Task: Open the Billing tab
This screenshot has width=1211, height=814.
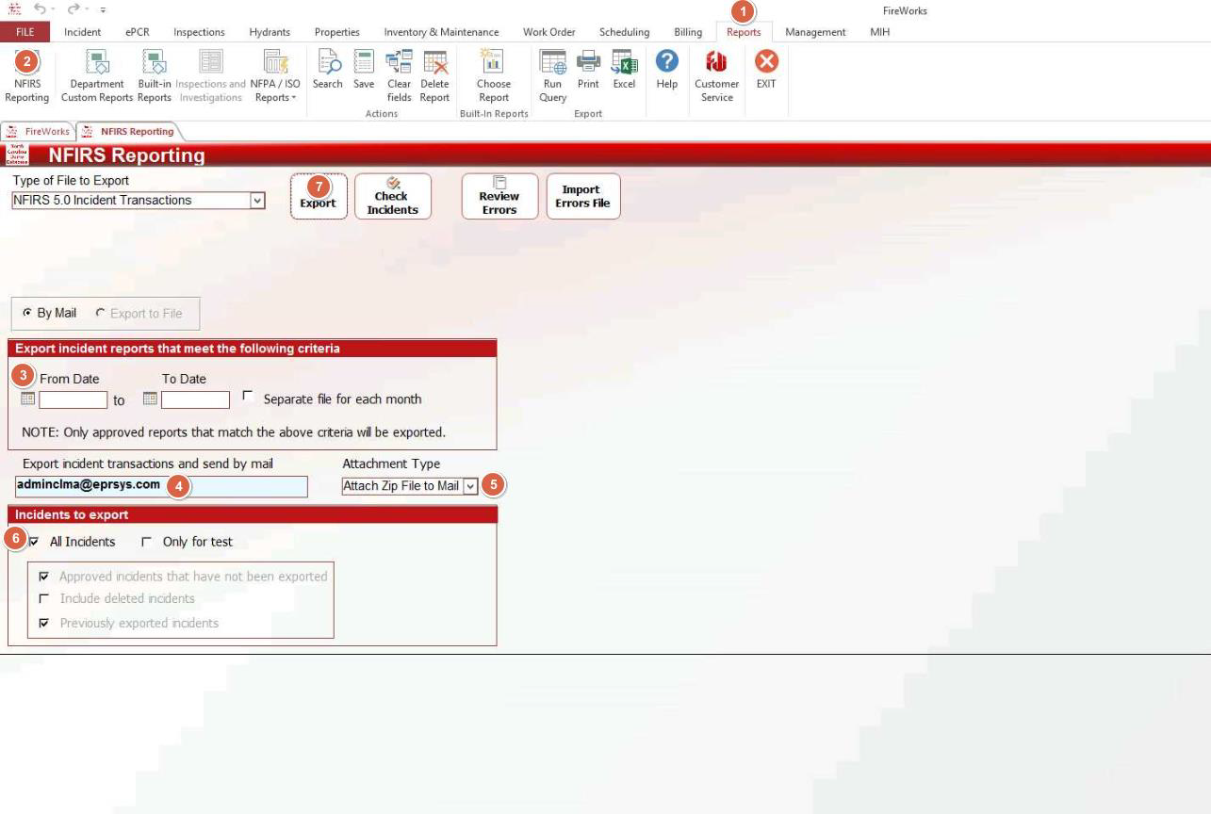Action: (688, 32)
